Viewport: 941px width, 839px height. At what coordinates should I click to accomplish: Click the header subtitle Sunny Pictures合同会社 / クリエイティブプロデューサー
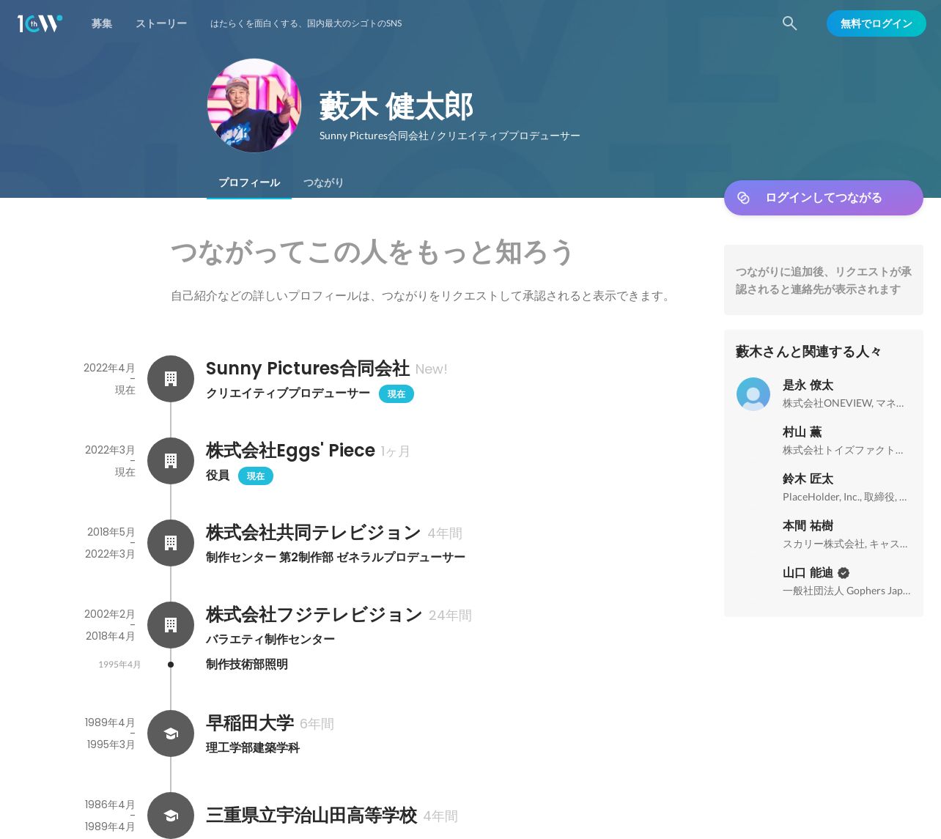(450, 136)
